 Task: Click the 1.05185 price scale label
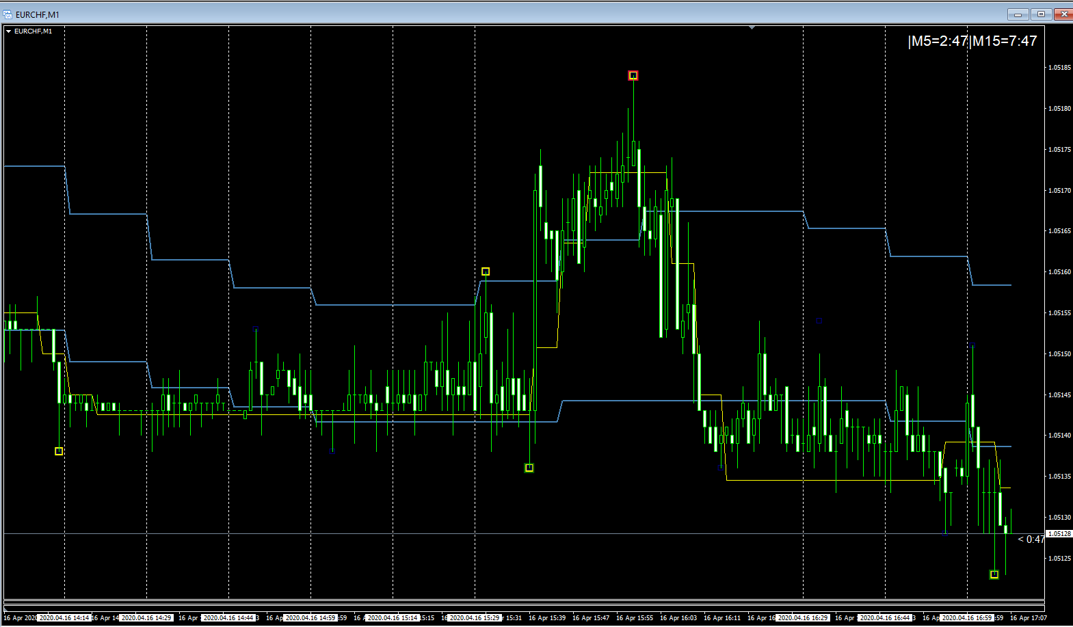point(1059,68)
